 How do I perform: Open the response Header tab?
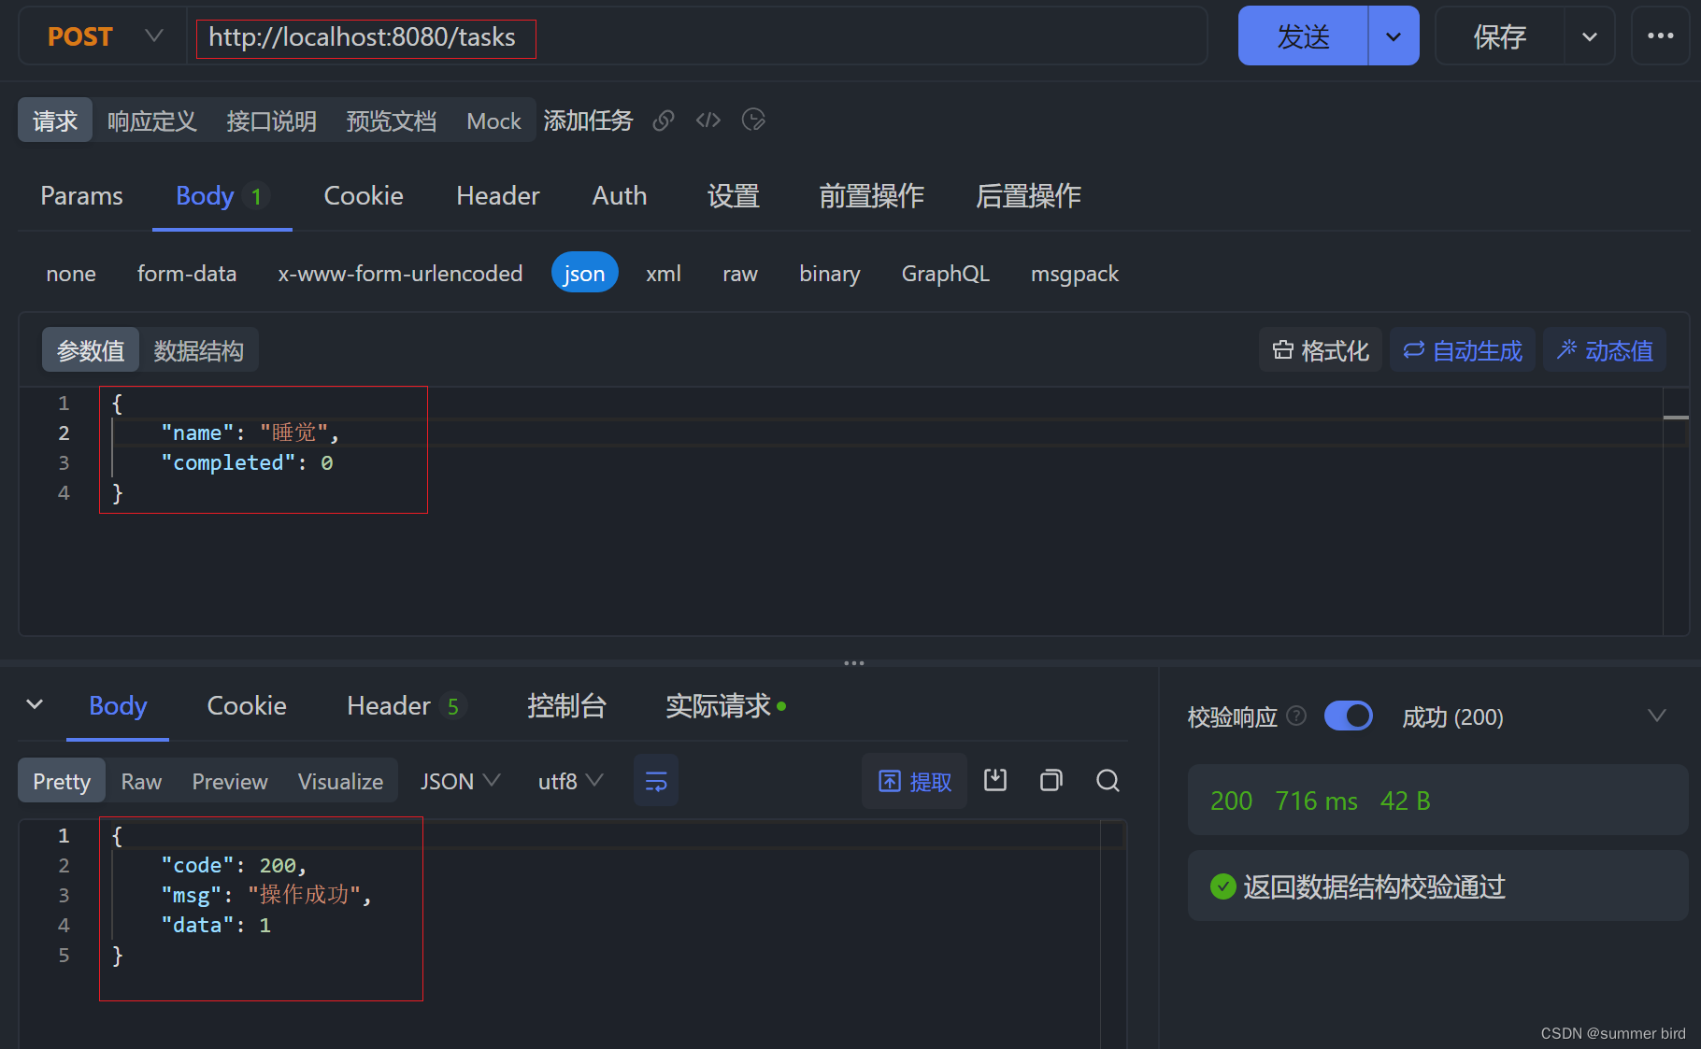click(x=406, y=705)
